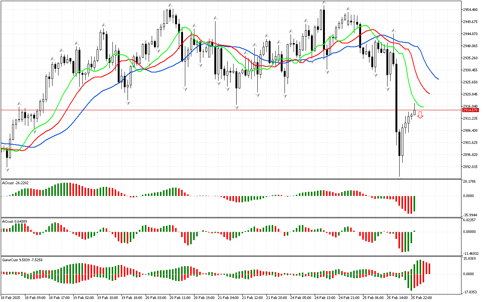483x302 pixels.
Task: Select the 21 Feb 12:00 time label
Action: coord(252,298)
